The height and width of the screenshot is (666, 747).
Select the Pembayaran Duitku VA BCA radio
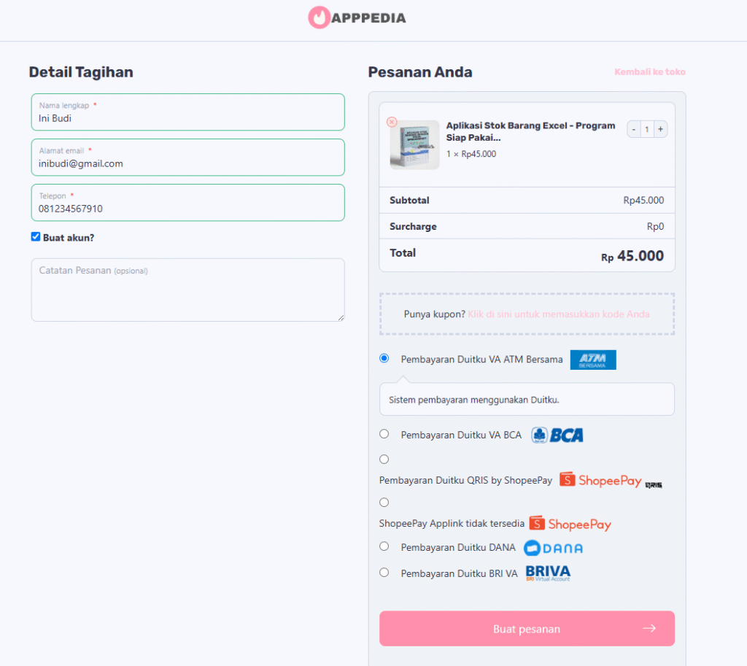384,434
